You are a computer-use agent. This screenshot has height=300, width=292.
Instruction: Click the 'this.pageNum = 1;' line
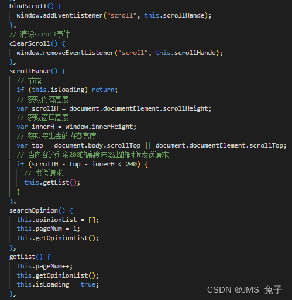(x=49, y=229)
